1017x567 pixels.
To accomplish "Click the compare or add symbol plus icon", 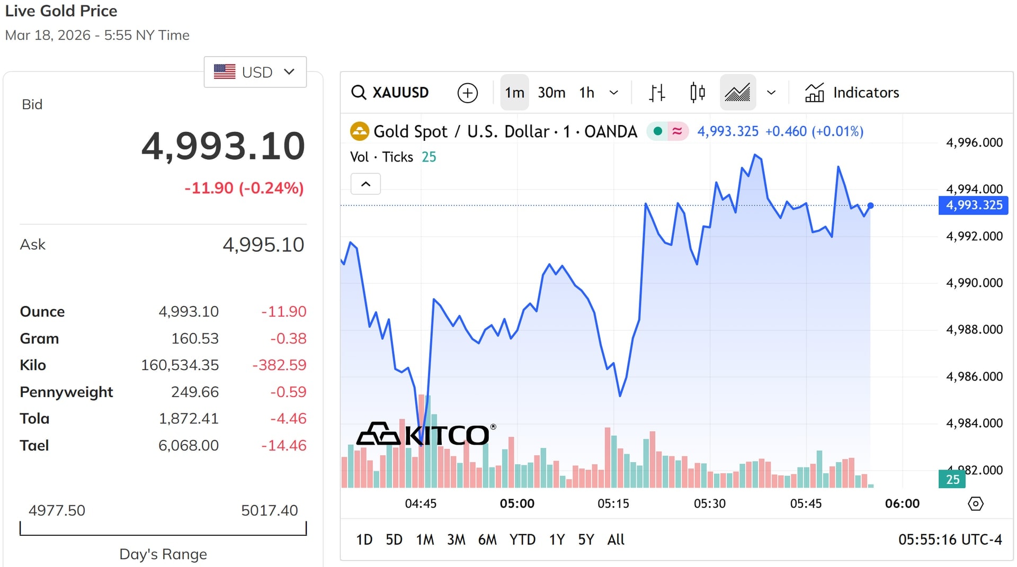I will coord(467,93).
